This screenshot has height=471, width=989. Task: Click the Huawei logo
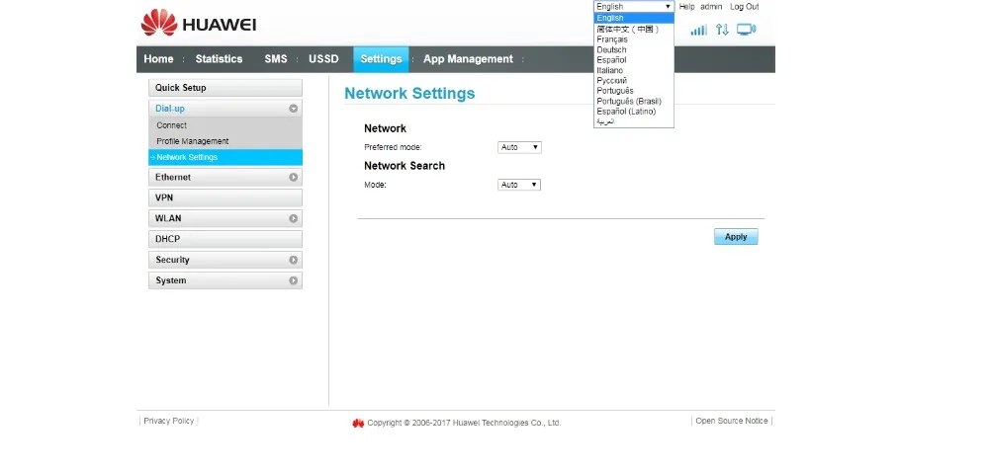coord(198,24)
